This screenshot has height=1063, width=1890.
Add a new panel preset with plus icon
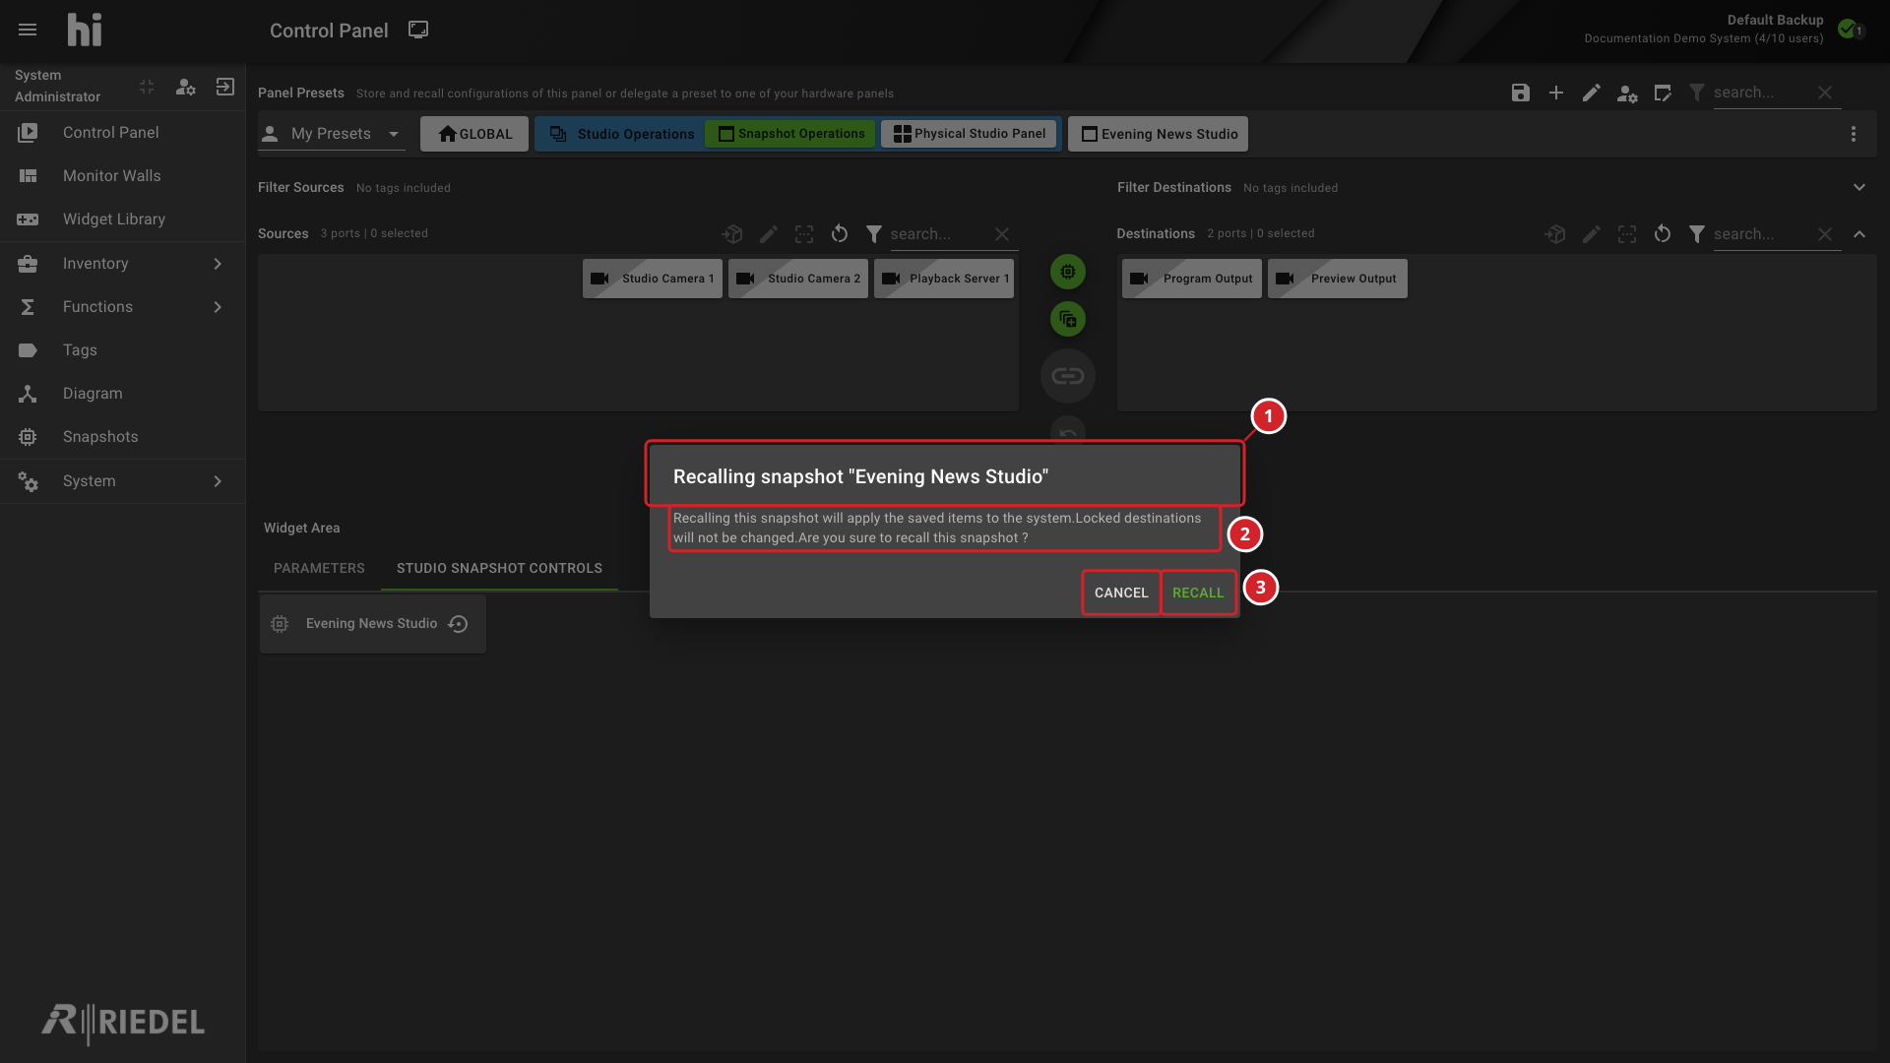(x=1556, y=93)
